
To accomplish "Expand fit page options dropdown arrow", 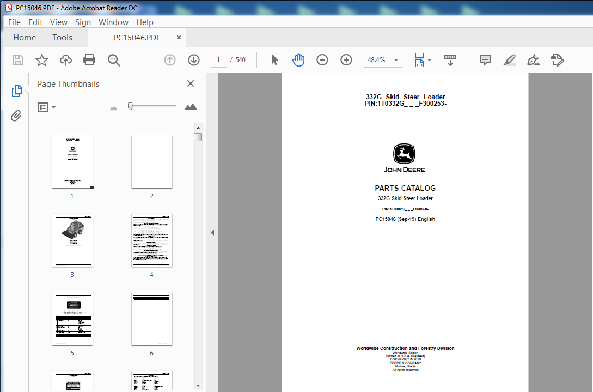I will coord(429,60).
